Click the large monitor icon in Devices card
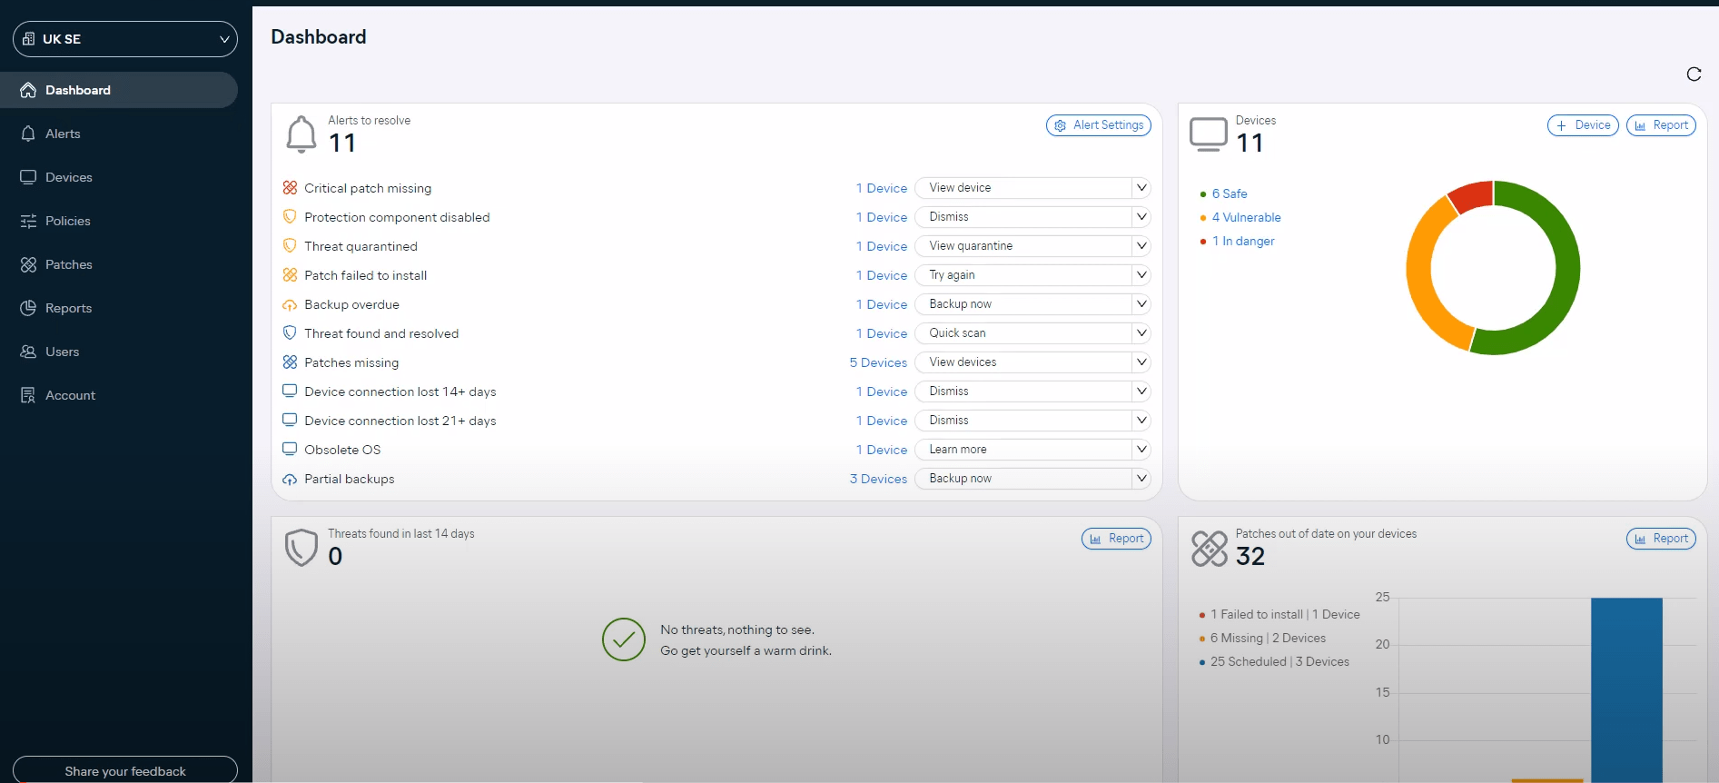This screenshot has width=1719, height=783. (x=1209, y=134)
